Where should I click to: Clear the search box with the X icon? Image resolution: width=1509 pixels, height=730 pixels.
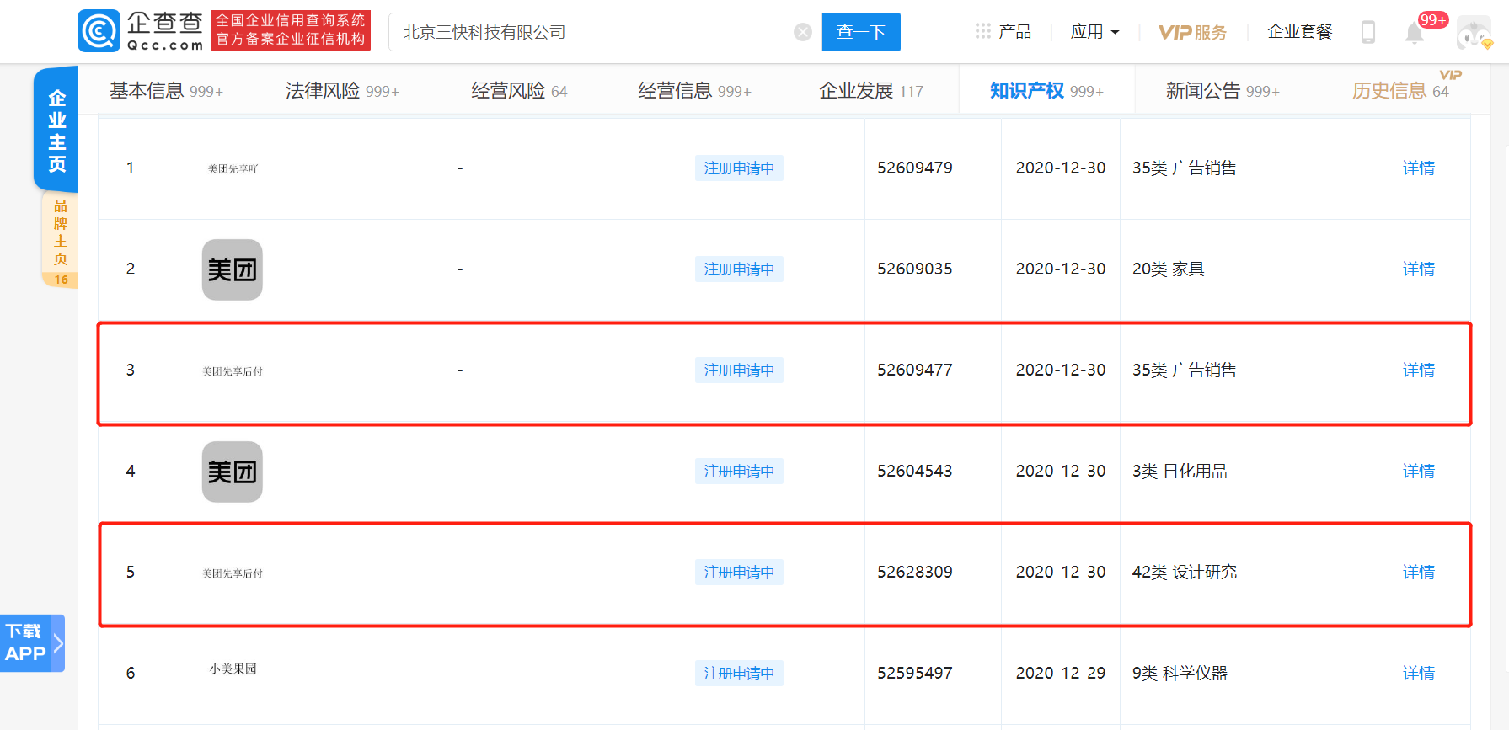(803, 32)
